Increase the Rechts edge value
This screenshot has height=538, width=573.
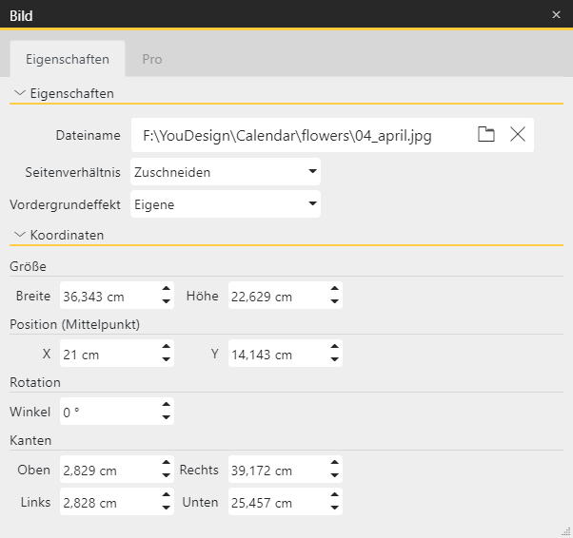click(x=334, y=464)
